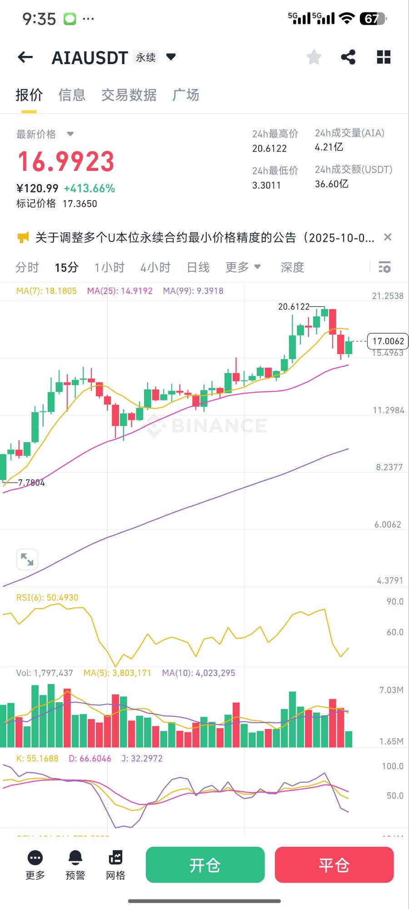The image size is (409, 909).
Task: Expand chart to fullscreen
Action: [27, 559]
